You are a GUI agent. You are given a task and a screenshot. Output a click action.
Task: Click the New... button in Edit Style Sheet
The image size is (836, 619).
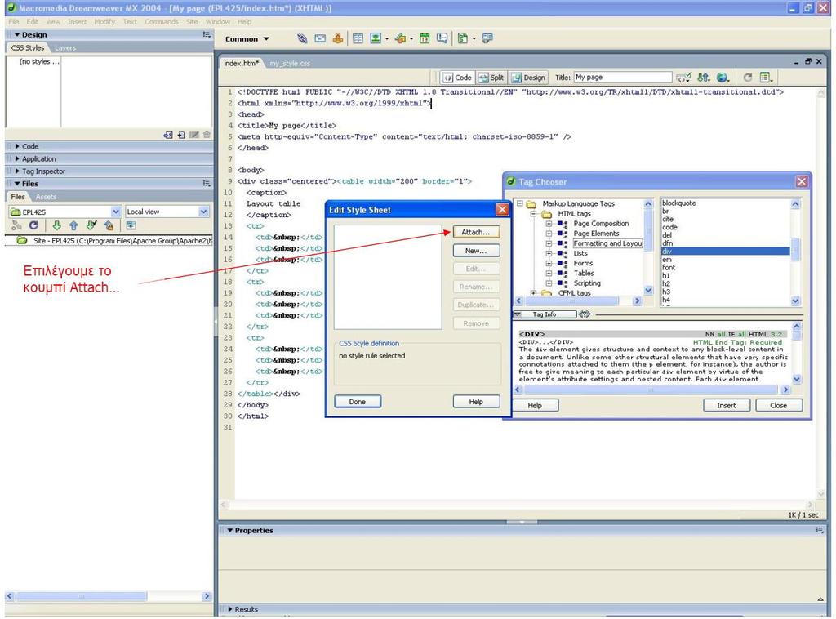coord(476,251)
